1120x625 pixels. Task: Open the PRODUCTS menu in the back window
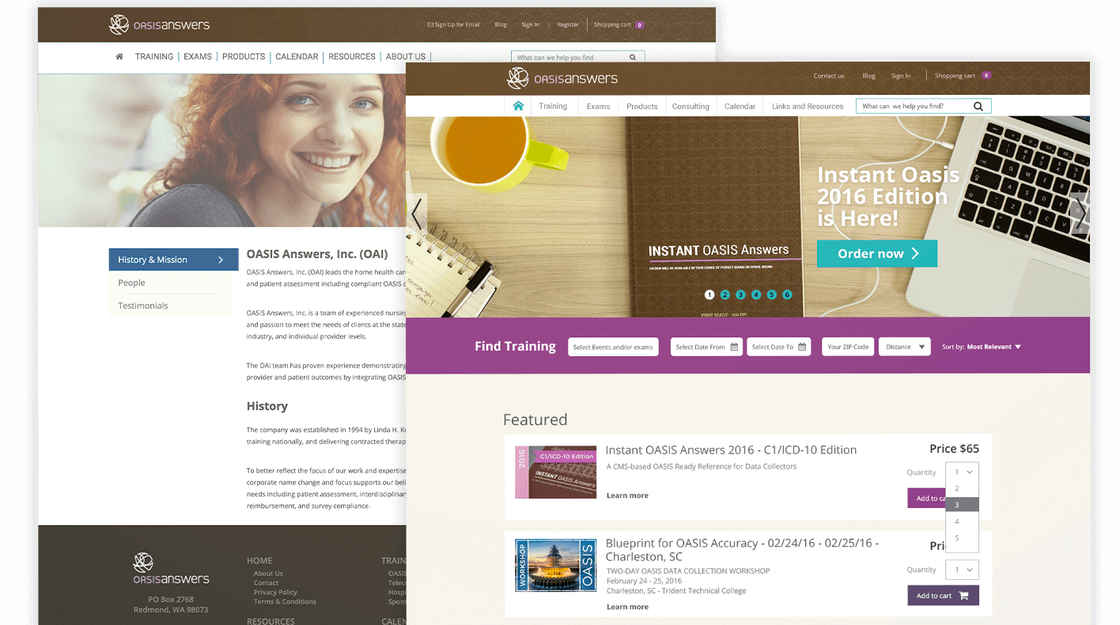[244, 57]
